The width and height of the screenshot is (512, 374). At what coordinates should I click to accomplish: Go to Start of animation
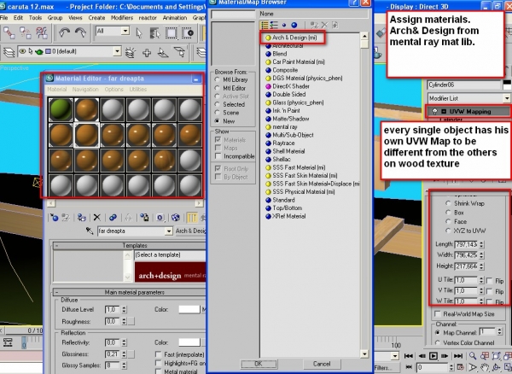[408, 356]
